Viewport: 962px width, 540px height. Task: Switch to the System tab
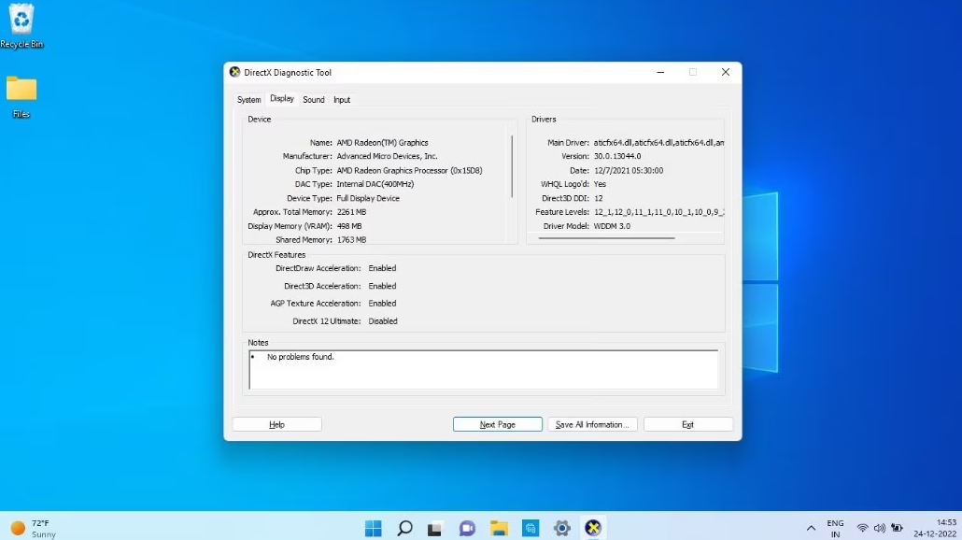[x=248, y=100]
